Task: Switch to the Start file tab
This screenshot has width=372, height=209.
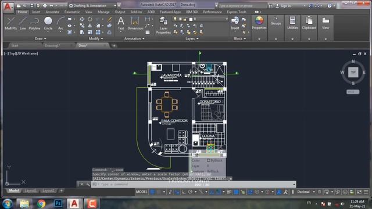Action: pos(15,45)
